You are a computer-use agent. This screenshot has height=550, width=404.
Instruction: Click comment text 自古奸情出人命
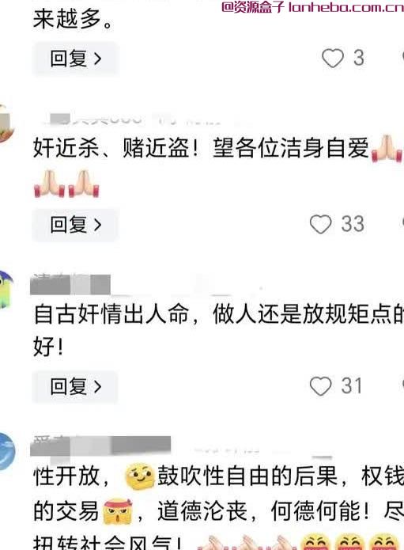point(111,314)
